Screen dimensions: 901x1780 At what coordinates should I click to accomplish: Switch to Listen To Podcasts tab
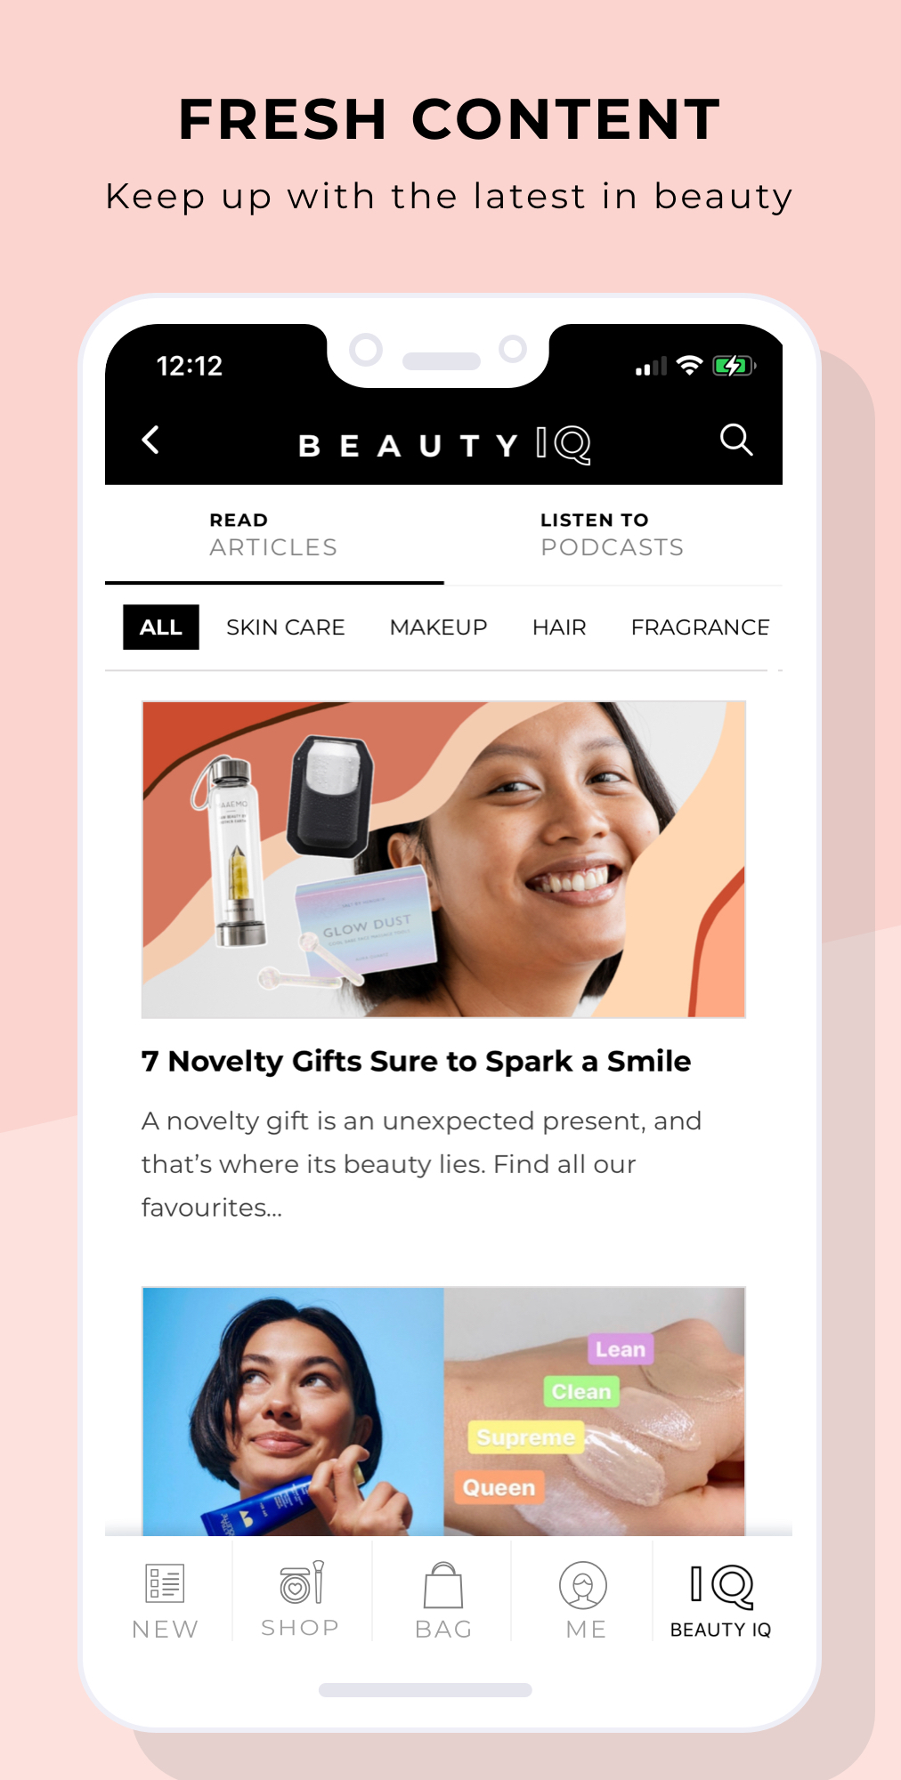(x=613, y=534)
